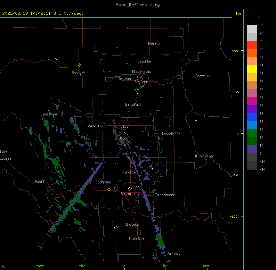The height and width of the screenshot is (270, 276).
Task: Click the Ponoka city label
Action: (x=154, y=44)
